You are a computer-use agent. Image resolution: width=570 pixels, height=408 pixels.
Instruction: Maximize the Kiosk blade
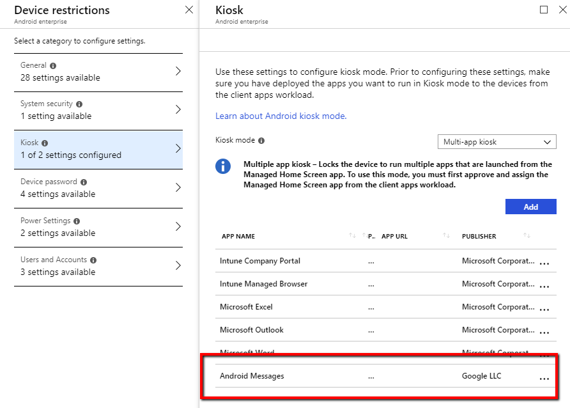(x=544, y=10)
